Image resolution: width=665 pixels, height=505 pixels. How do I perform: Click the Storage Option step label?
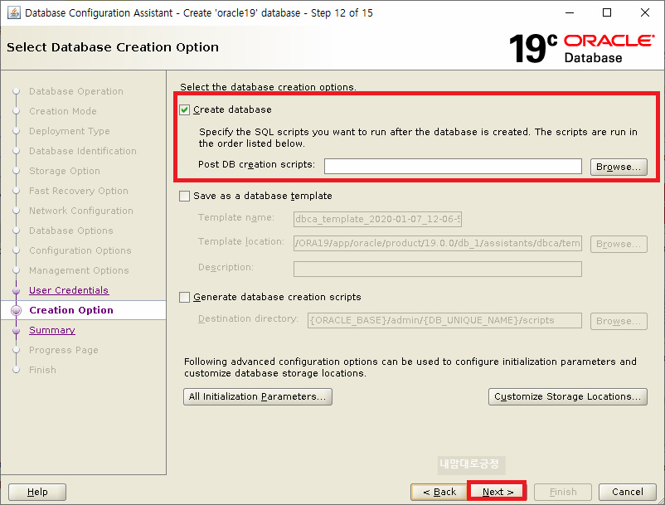pyautogui.click(x=65, y=172)
